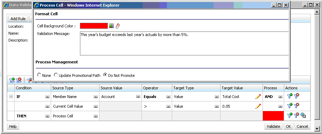Edit Total Cost target value with pencil
The height and width of the screenshot is (134, 322).
(x=258, y=97)
